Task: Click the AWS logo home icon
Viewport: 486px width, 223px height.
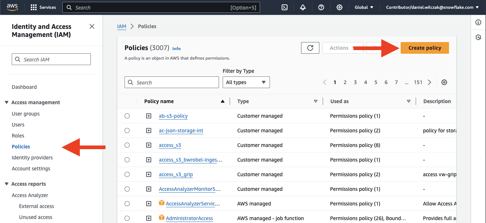Action: tap(12, 7)
